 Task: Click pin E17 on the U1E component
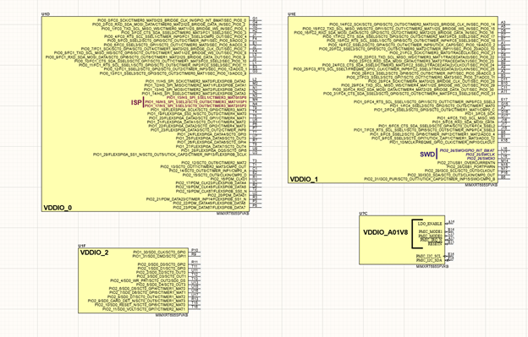(504, 100)
